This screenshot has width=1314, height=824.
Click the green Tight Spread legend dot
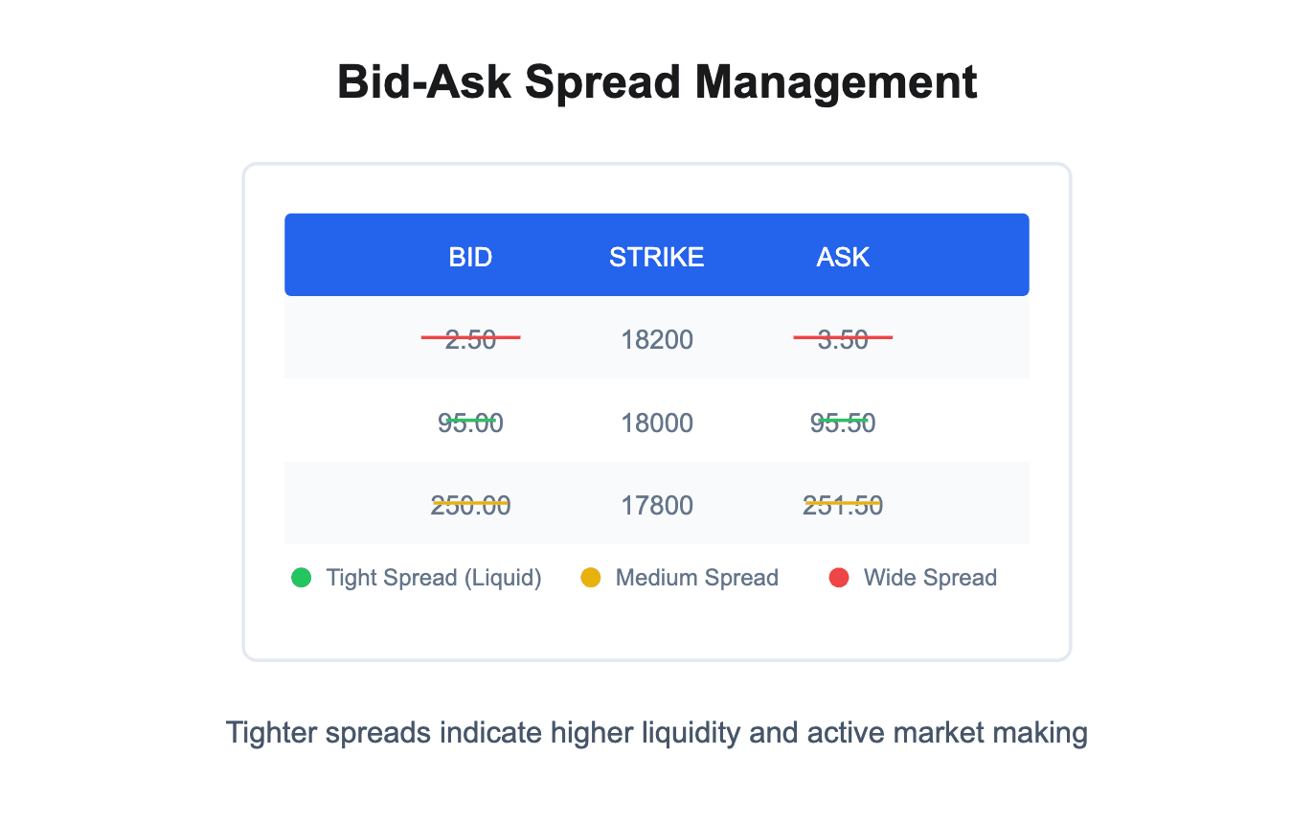302,578
